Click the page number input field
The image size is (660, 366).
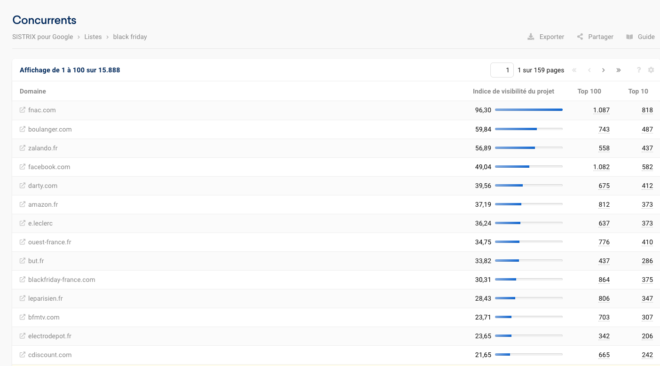pyautogui.click(x=502, y=70)
